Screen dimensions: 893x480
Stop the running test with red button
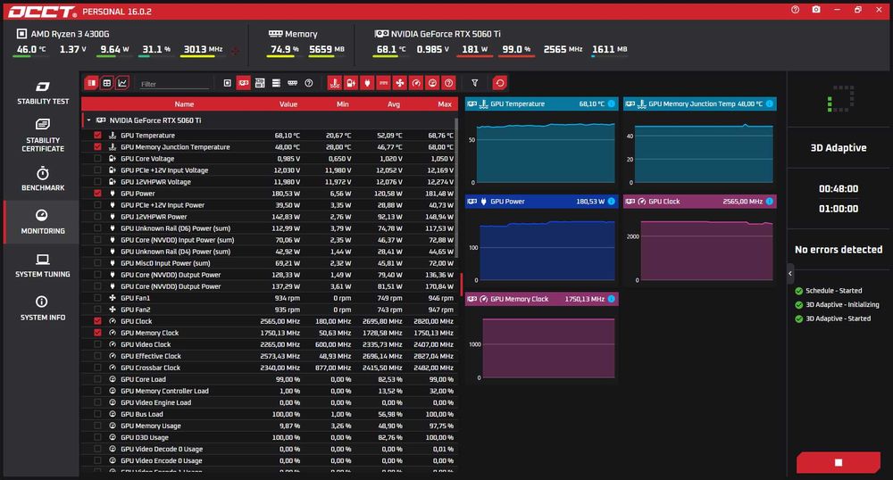click(838, 462)
